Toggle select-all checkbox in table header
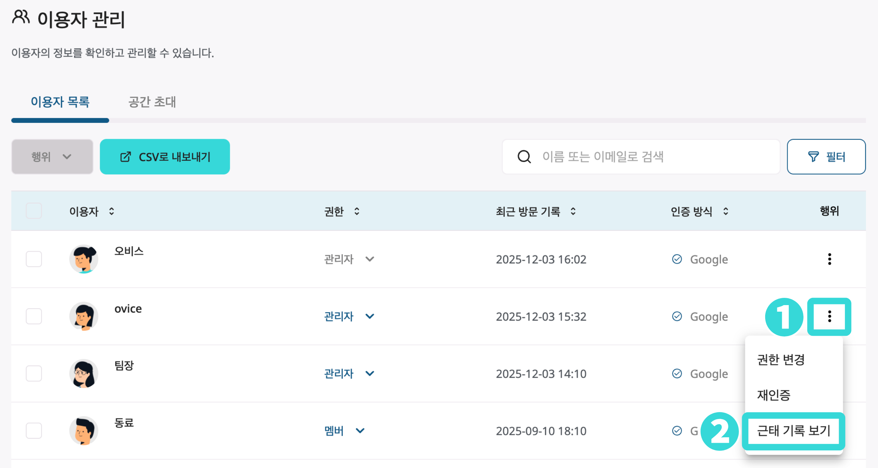Viewport: 878px width, 468px height. pyautogui.click(x=34, y=211)
